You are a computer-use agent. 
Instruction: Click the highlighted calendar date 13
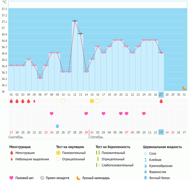(161, 132)
